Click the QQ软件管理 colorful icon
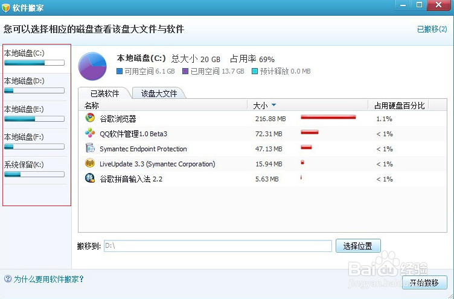The height and width of the screenshot is (299, 454). point(90,133)
